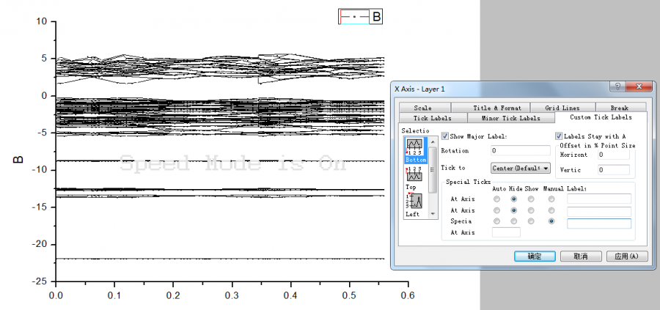The image size is (660, 310).
Task: Click the dialog help question mark button
Action: [617, 86]
